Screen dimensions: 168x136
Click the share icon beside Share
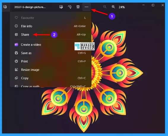point(16,35)
